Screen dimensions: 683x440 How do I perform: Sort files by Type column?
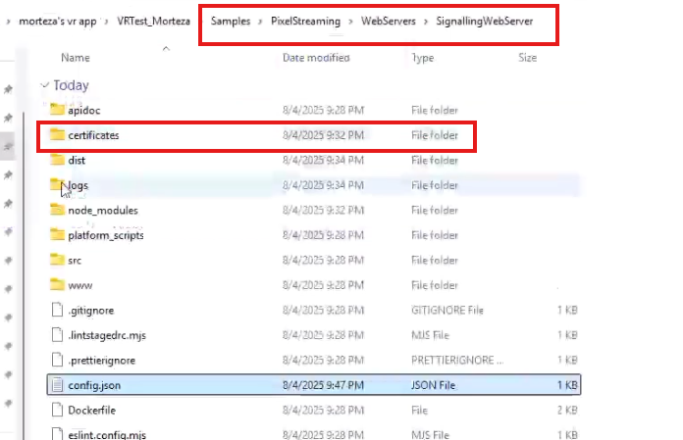tap(422, 58)
